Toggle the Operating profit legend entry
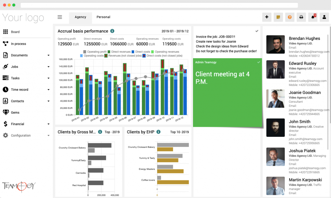 95,52
